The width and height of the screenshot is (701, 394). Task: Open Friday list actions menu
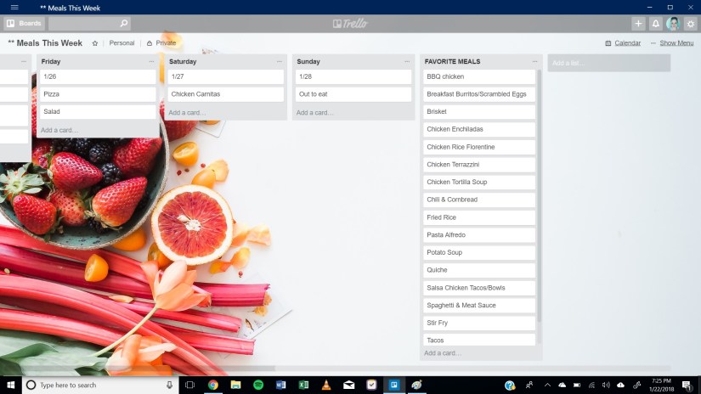(x=152, y=62)
